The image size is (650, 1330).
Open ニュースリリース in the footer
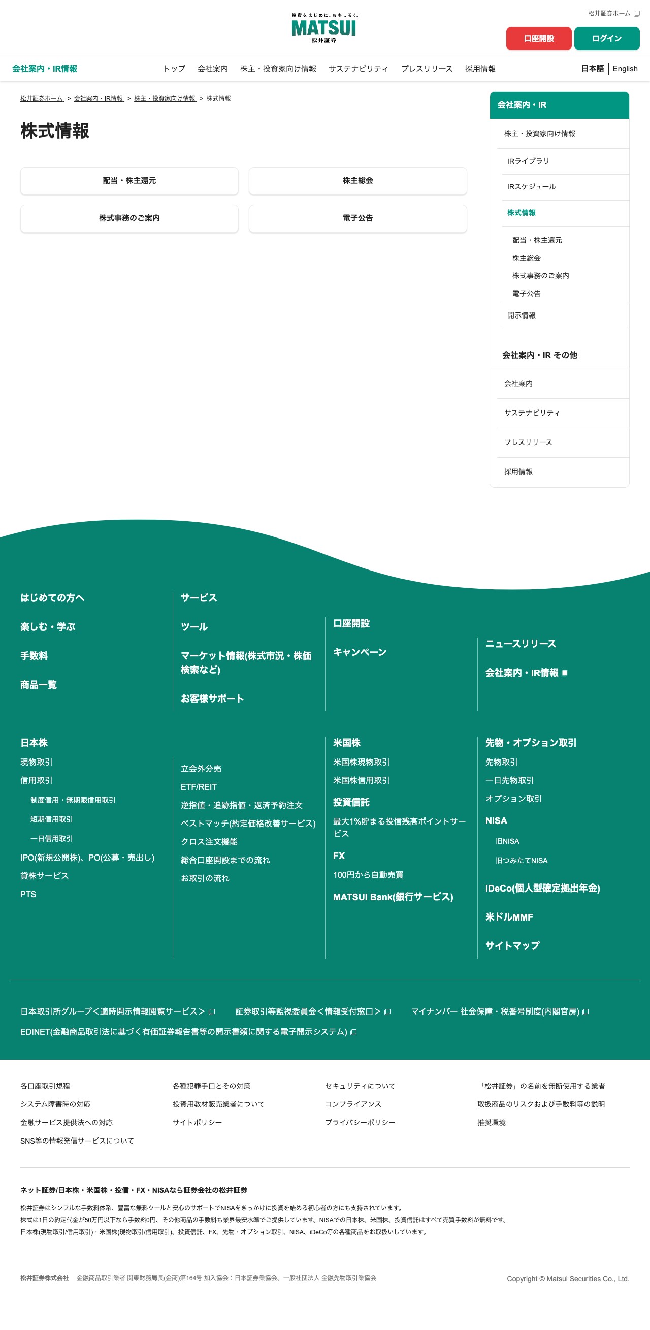[x=521, y=644]
